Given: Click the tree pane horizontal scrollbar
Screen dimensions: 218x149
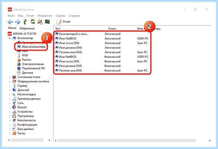Looking at the screenshot, I should (27, 140).
